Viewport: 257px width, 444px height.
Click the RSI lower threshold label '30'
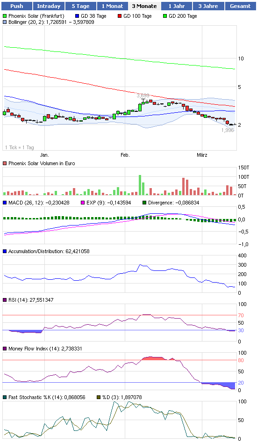(241, 330)
